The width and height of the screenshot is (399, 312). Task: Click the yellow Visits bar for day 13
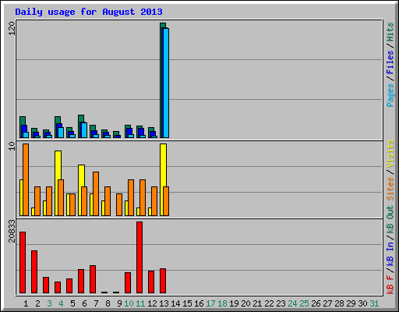pyautogui.click(x=163, y=179)
